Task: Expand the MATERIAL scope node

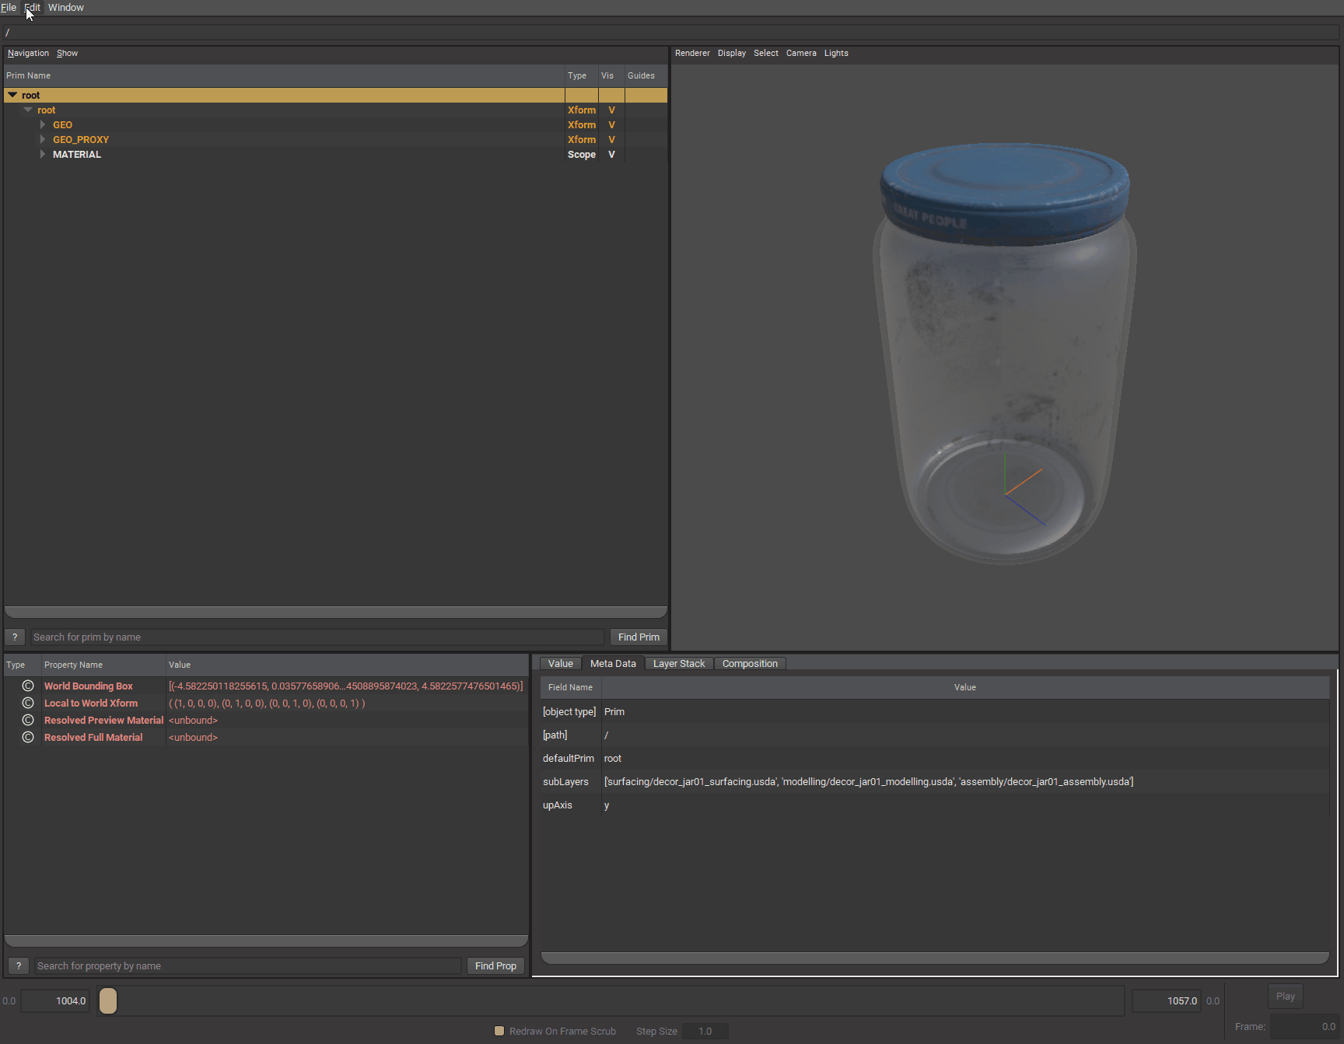Action: click(x=43, y=155)
